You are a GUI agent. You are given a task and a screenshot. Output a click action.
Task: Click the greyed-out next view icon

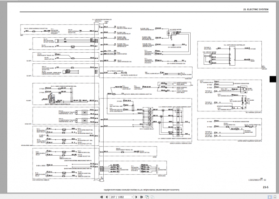point(153,197)
